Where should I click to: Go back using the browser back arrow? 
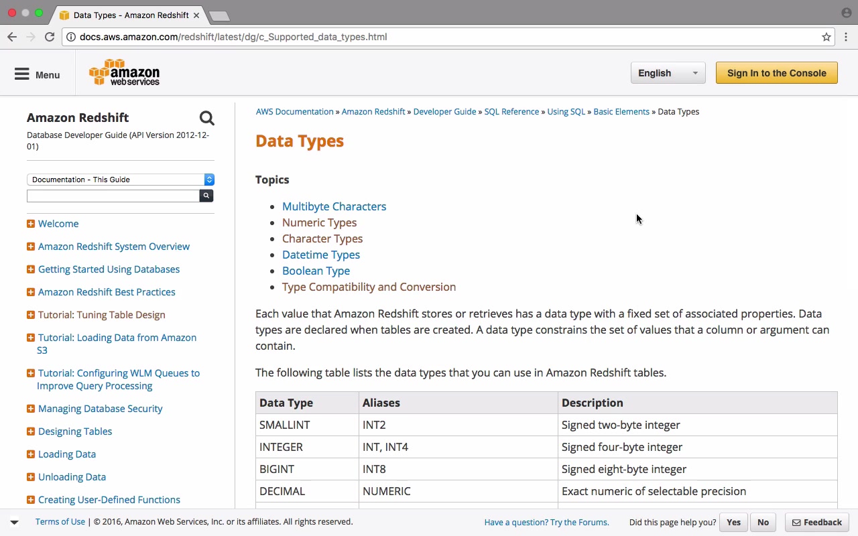[12, 37]
